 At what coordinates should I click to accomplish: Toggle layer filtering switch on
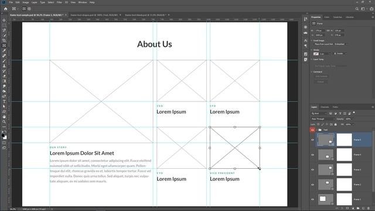click(x=354, y=113)
